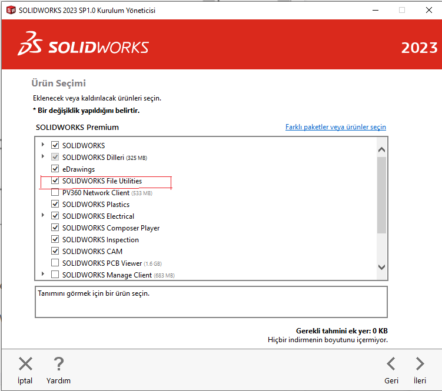Open 'Farklı paketler veya ürünler seçin' link
Image resolution: width=442 pixels, height=391 pixels.
click(x=335, y=127)
